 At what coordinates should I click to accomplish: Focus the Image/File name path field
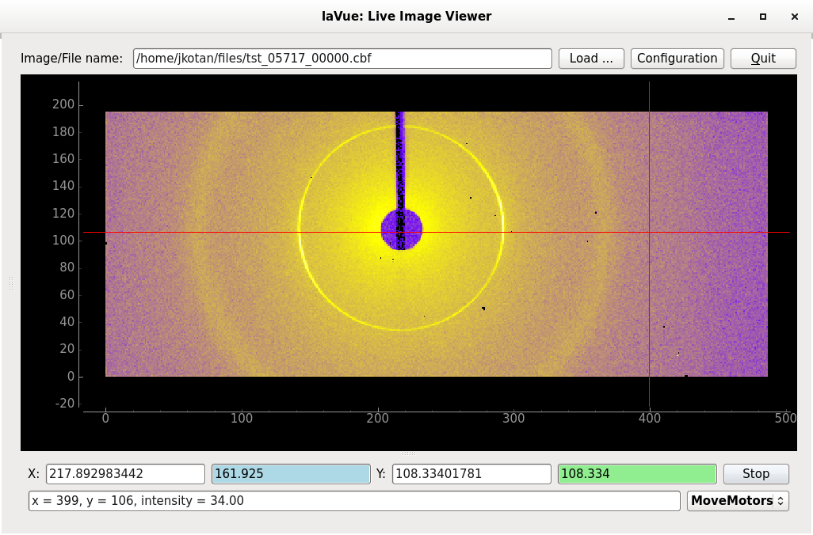(342, 59)
